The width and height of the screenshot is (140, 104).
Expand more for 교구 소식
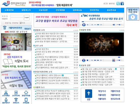[76, 46]
